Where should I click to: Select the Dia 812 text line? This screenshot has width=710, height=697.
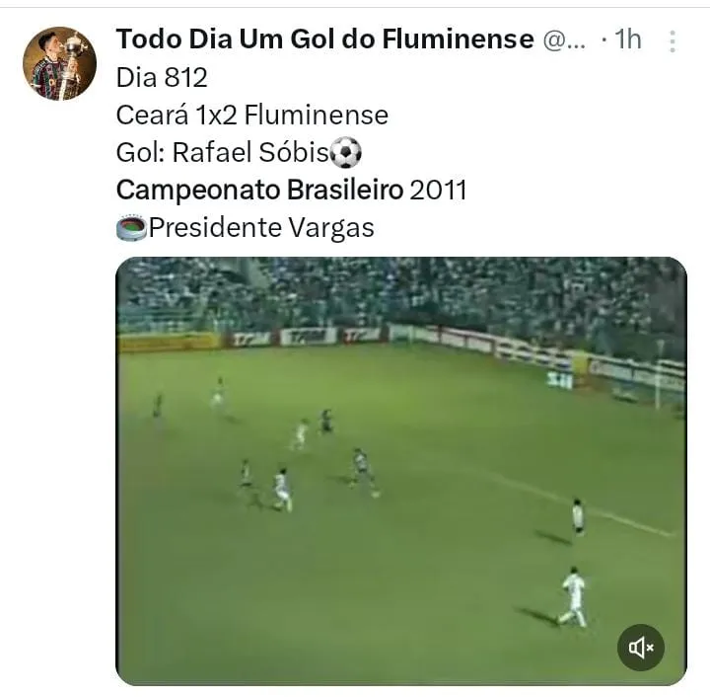point(162,77)
